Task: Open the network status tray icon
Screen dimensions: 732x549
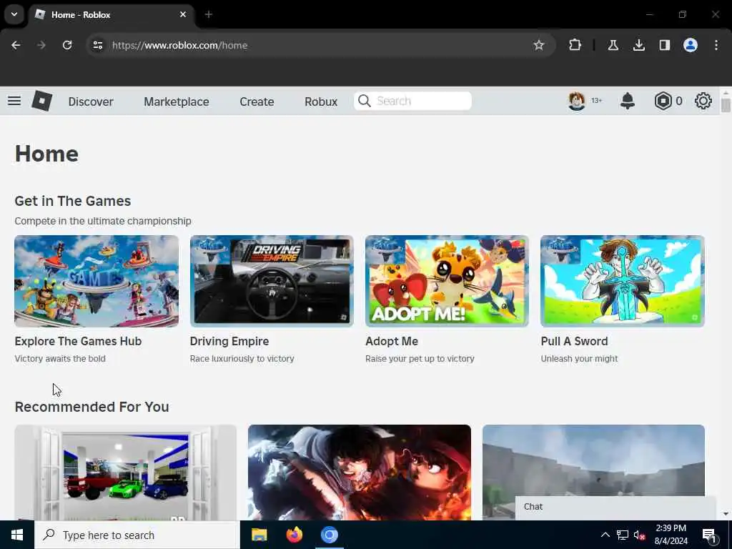Action: click(623, 535)
